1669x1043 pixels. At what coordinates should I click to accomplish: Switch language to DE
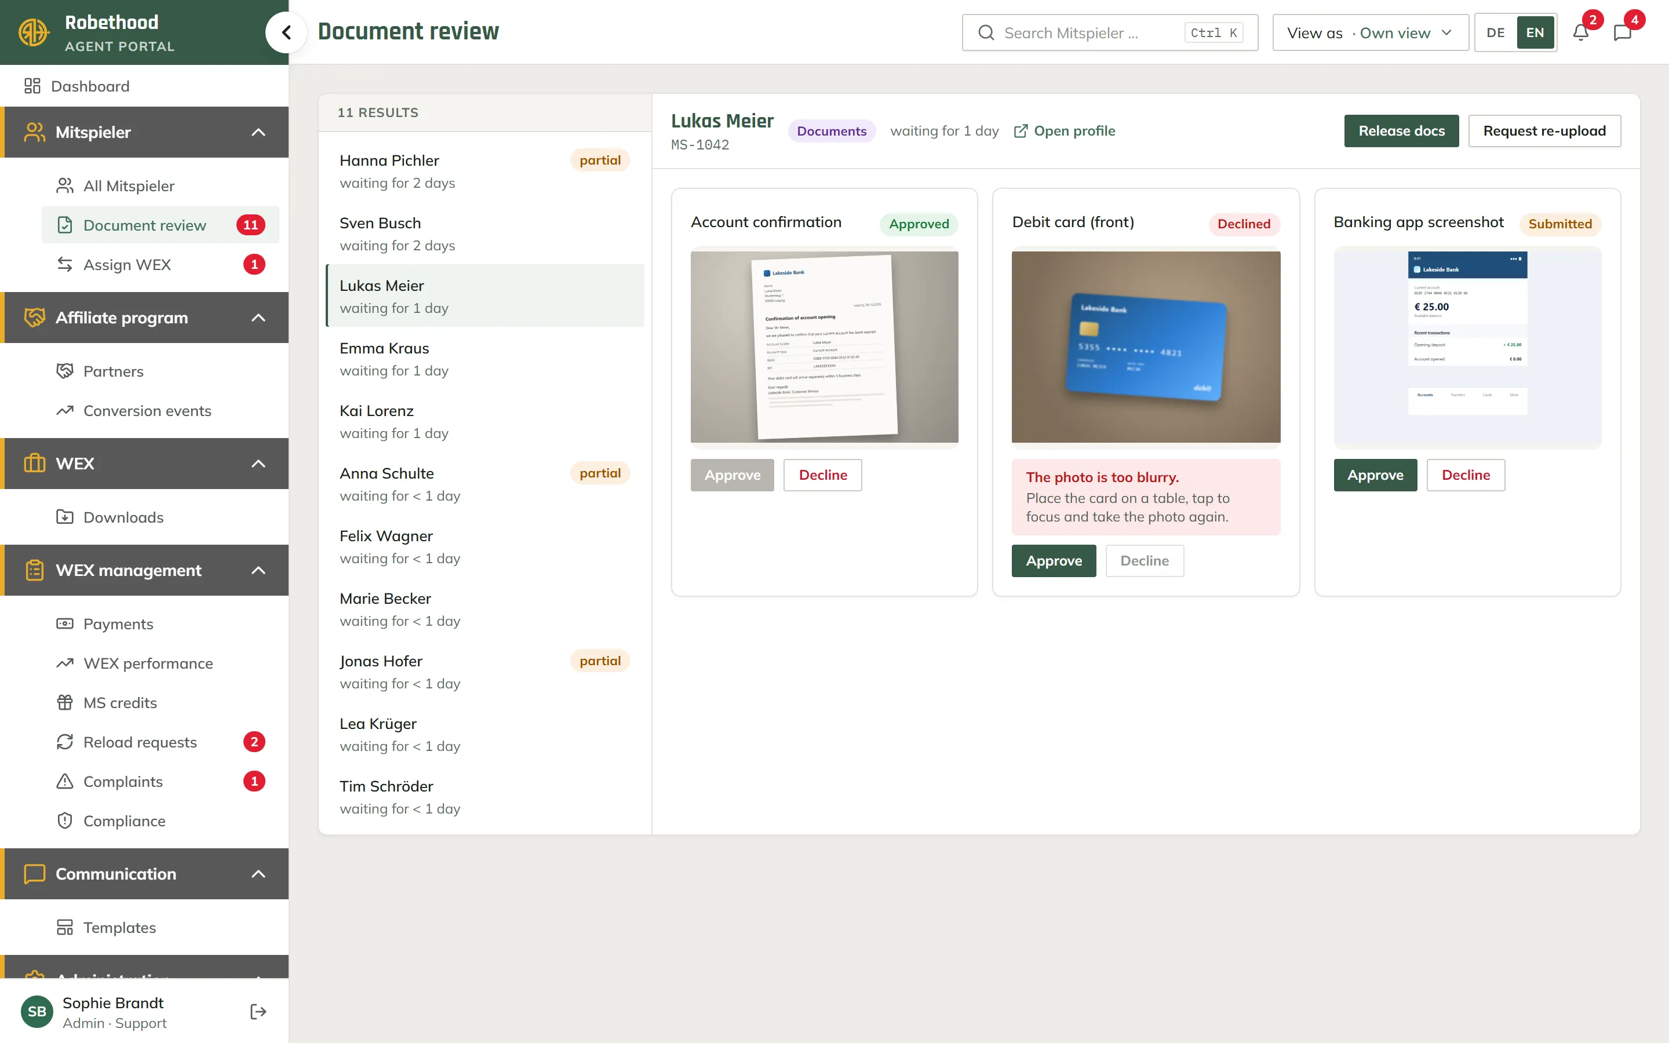(x=1495, y=32)
